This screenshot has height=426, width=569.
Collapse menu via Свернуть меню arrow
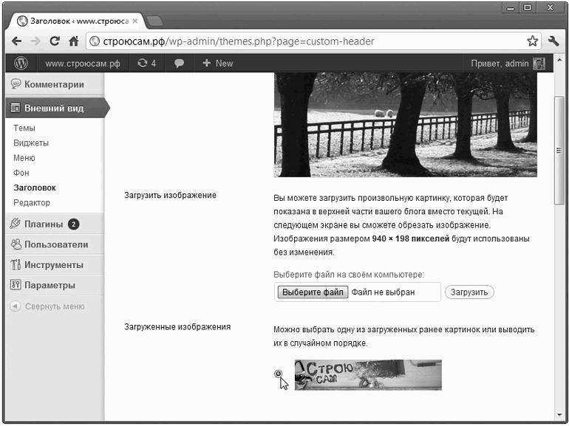16,306
